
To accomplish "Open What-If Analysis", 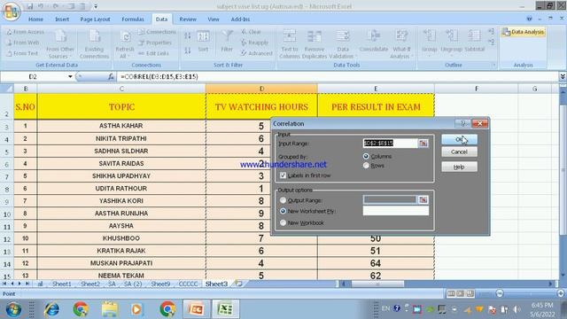I will click(401, 44).
